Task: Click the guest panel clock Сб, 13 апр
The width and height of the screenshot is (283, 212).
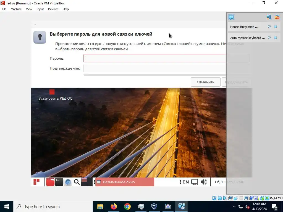Action: [229, 182]
